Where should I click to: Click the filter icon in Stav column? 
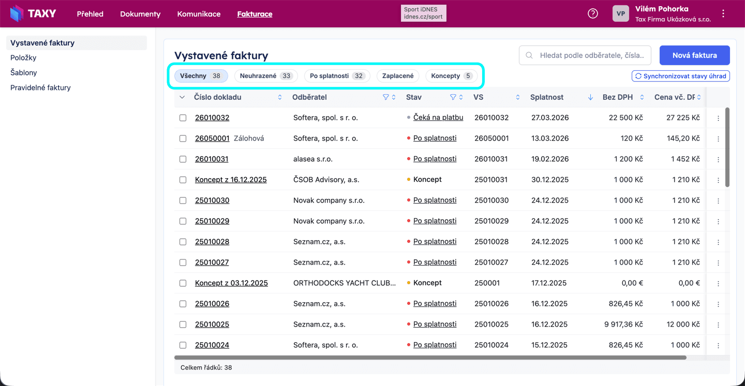453,97
